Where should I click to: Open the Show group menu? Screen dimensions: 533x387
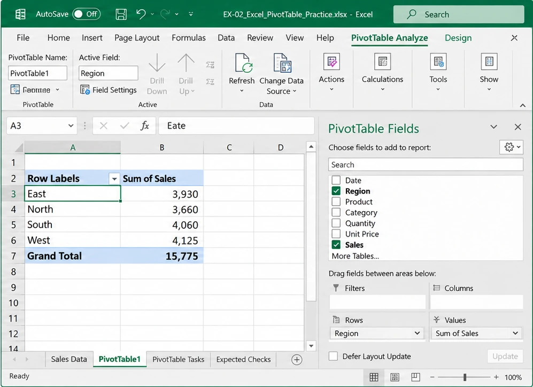click(489, 72)
